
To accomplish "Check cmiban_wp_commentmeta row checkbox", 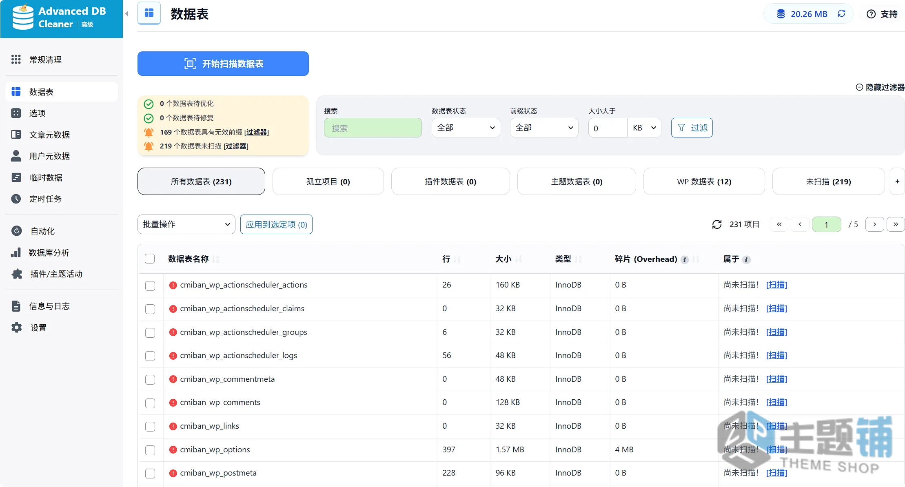I will [x=150, y=380].
